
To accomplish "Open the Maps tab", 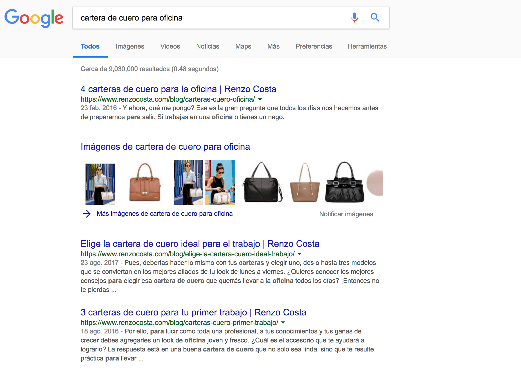I will pos(243,46).
